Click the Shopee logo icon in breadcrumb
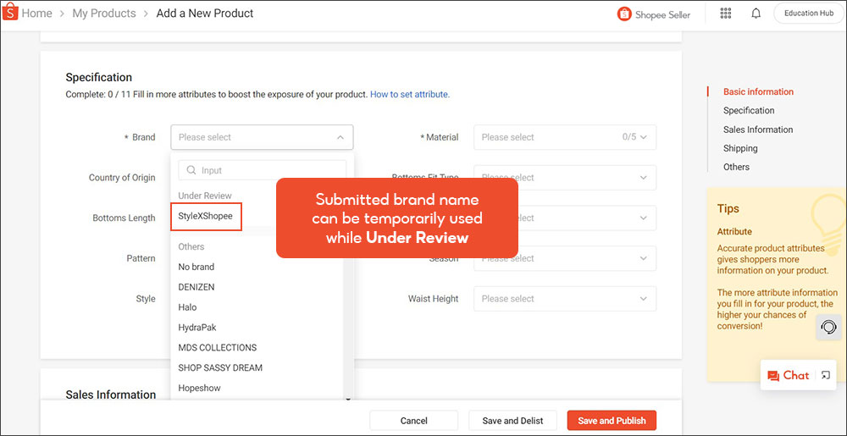 point(11,14)
